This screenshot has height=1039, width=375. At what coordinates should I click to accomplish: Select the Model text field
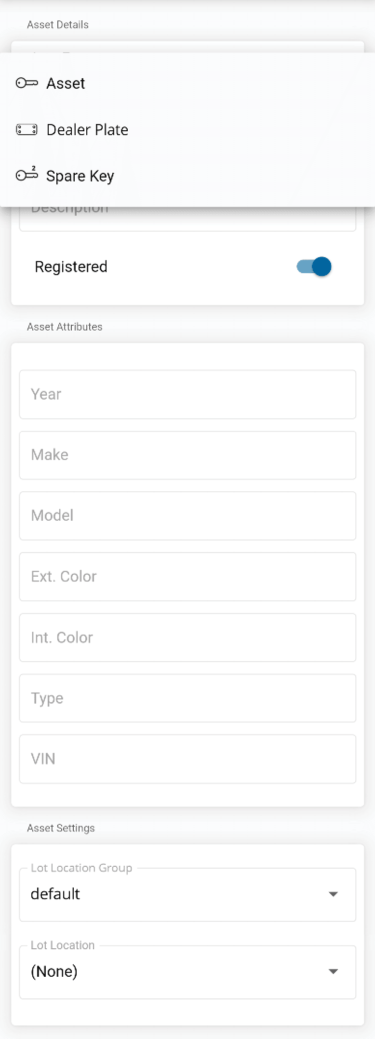click(187, 515)
